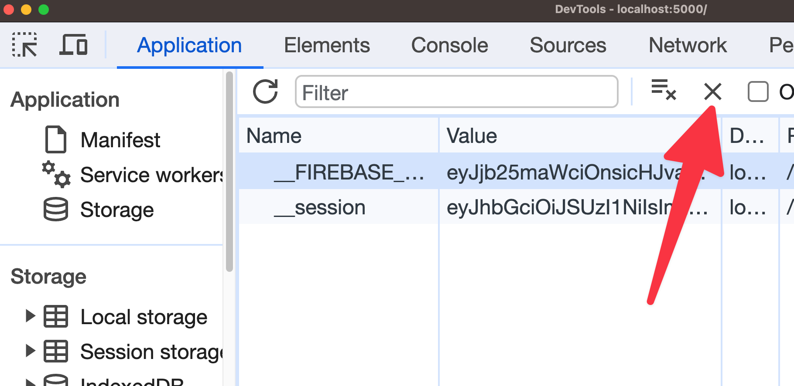Open the Network tab
This screenshot has height=386, width=794.
(x=688, y=45)
